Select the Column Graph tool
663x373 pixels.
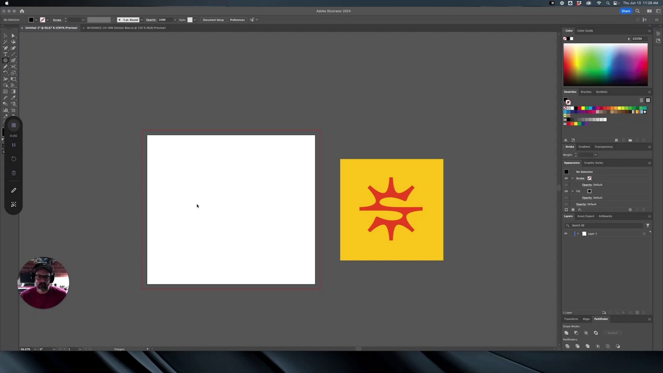[5, 110]
